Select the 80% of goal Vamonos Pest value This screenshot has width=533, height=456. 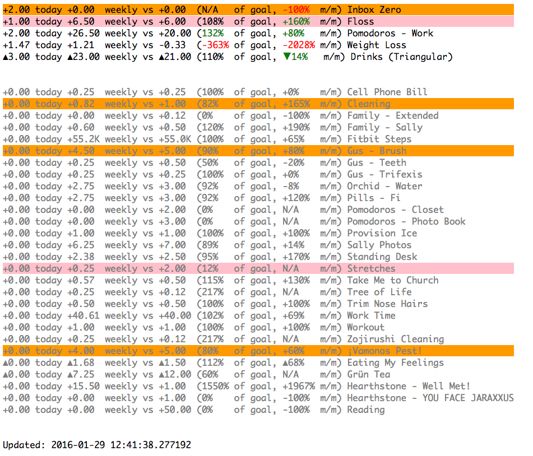[x=210, y=351]
